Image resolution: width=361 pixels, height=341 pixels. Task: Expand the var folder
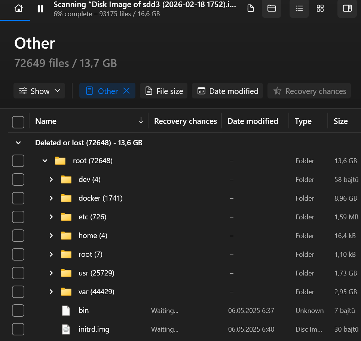point(51,292)
